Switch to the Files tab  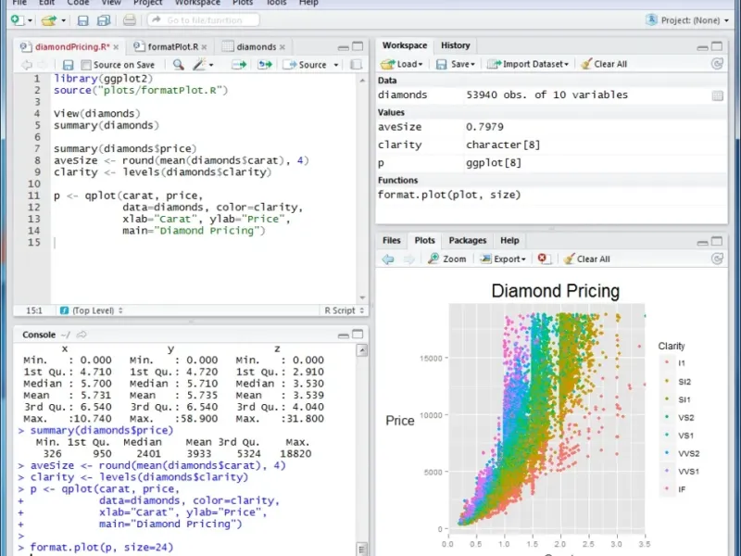tap(391, 240)
